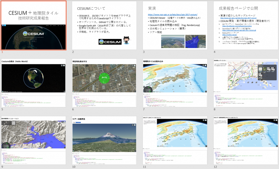Open the nodejs.org link on slide 4
The image size is (279, 169).
click(x=229, y=35)
